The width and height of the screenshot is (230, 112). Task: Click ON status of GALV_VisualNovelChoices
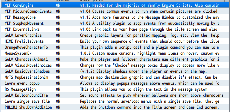(x=58, y=65)
